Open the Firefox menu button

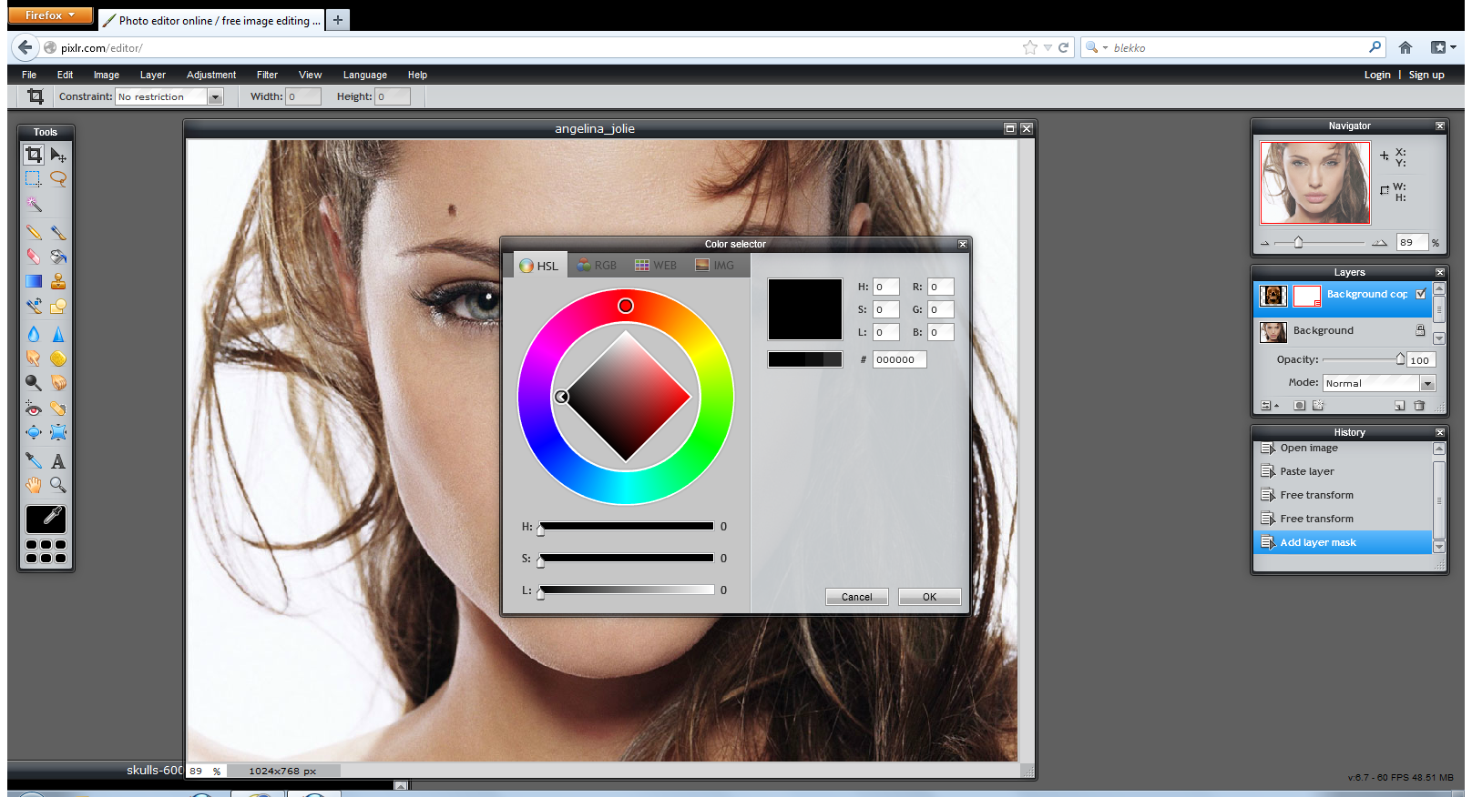[50, 15]
